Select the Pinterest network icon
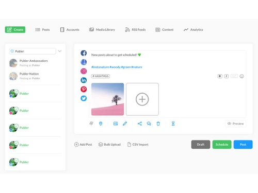This screenshot has width=258, height=193. [x=84, y=89]
